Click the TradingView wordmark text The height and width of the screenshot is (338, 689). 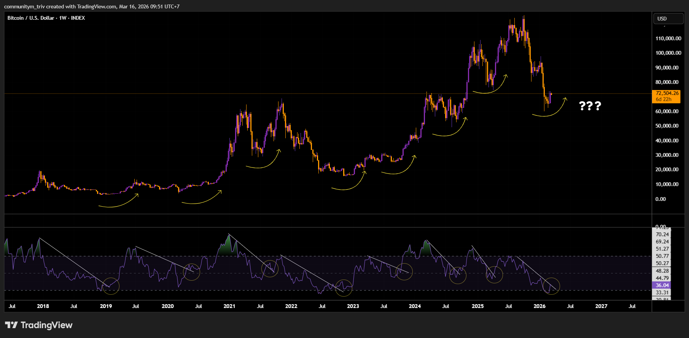click(x=46, y=325)
